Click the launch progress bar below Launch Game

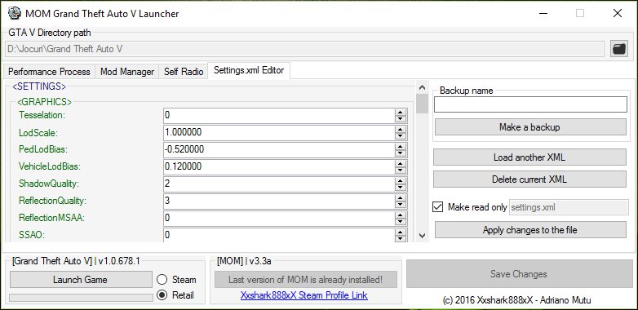point(81,298)
